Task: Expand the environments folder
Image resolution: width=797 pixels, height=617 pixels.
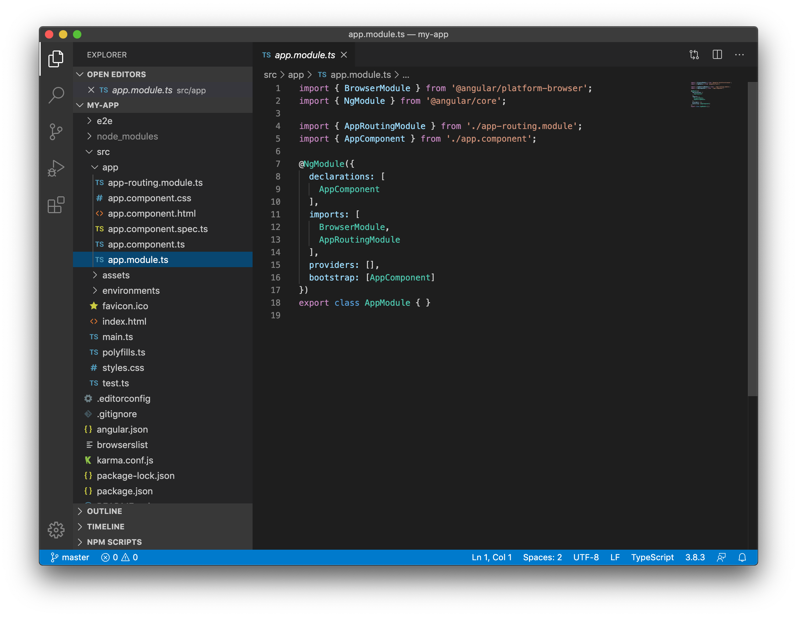Action: click(x=163, y=290)
